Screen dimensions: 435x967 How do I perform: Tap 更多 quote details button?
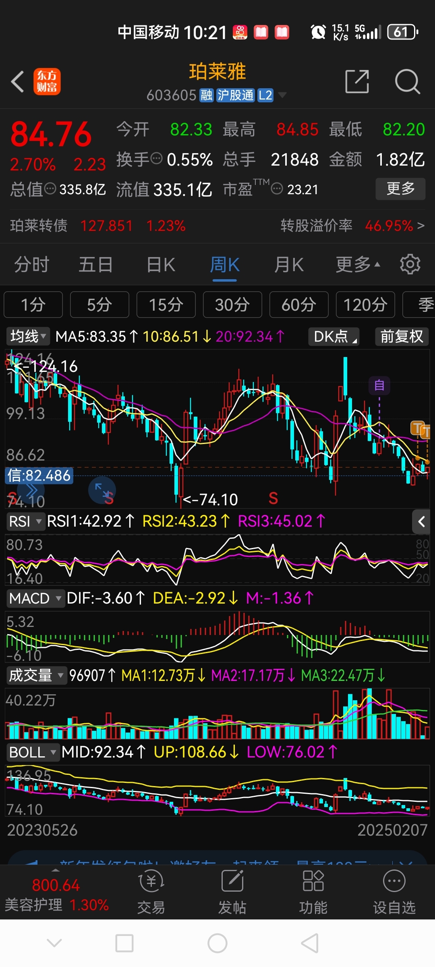400,189
